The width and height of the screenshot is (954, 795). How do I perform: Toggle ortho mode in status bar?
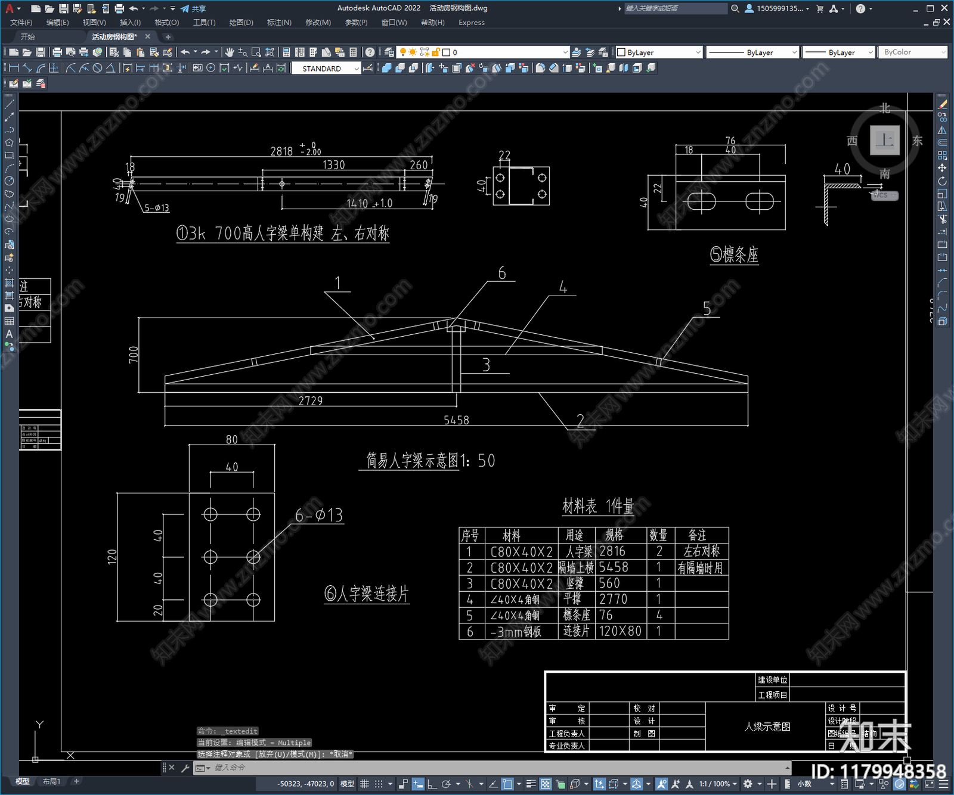pyautogui.click(x=432, y=784)
